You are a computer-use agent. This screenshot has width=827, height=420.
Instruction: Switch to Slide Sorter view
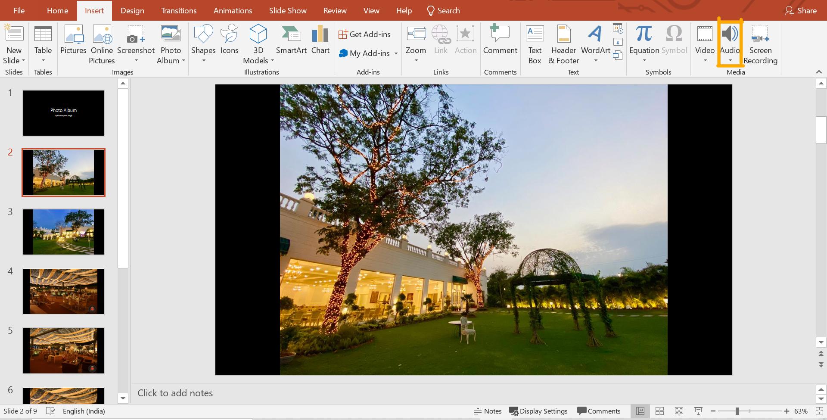(x=660, y=411)
